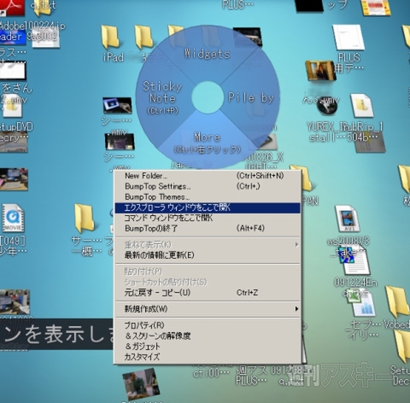The image size is (410, 403).
Task: Open プロパティ(R) menu entry
Action: coord(208,325)
